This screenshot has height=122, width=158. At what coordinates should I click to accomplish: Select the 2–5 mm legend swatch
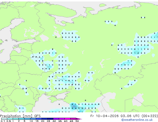click(21, 119)
